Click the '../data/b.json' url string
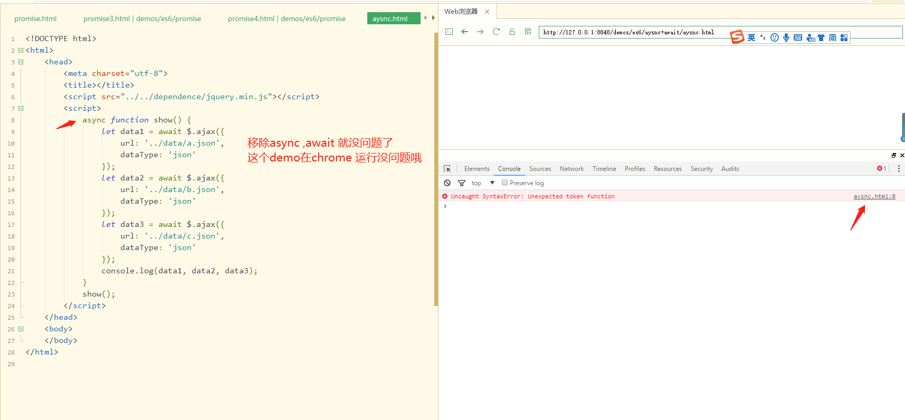The image size is (905, 420). tap(182, 189)
